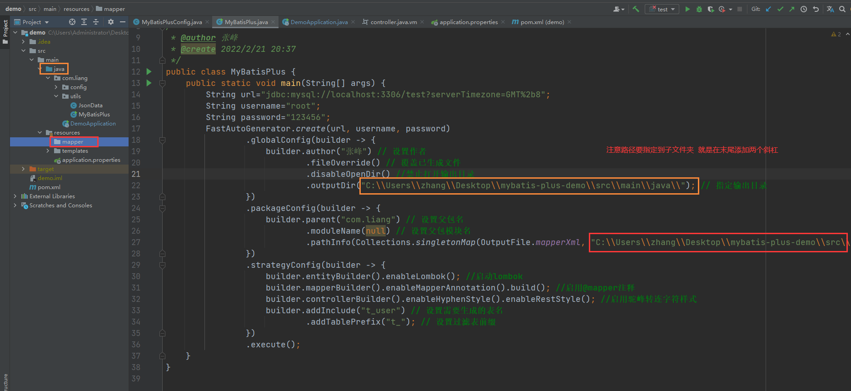Open the profiler options dropdown arrow

pyautogui.click(x=731, y=9)
